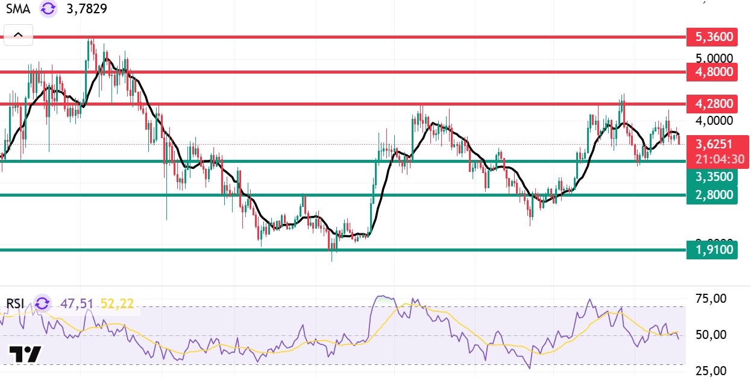
Task: Select the 4,2800 resistance price label
Action: click(712, 104)
